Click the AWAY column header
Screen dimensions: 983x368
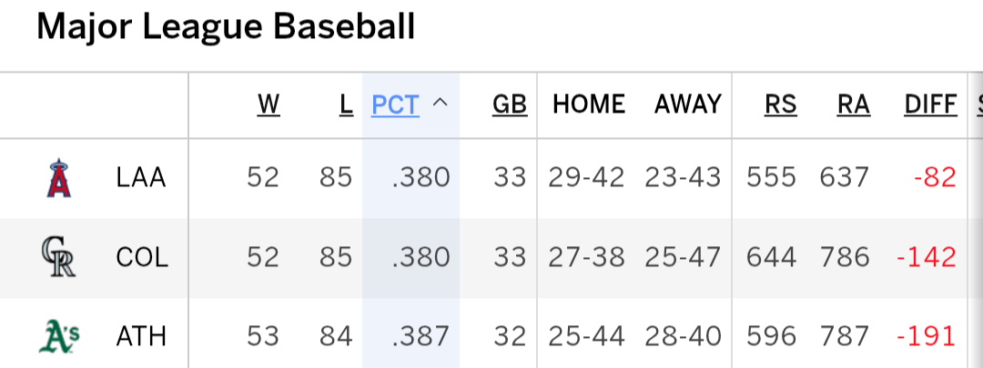(688, 104)
